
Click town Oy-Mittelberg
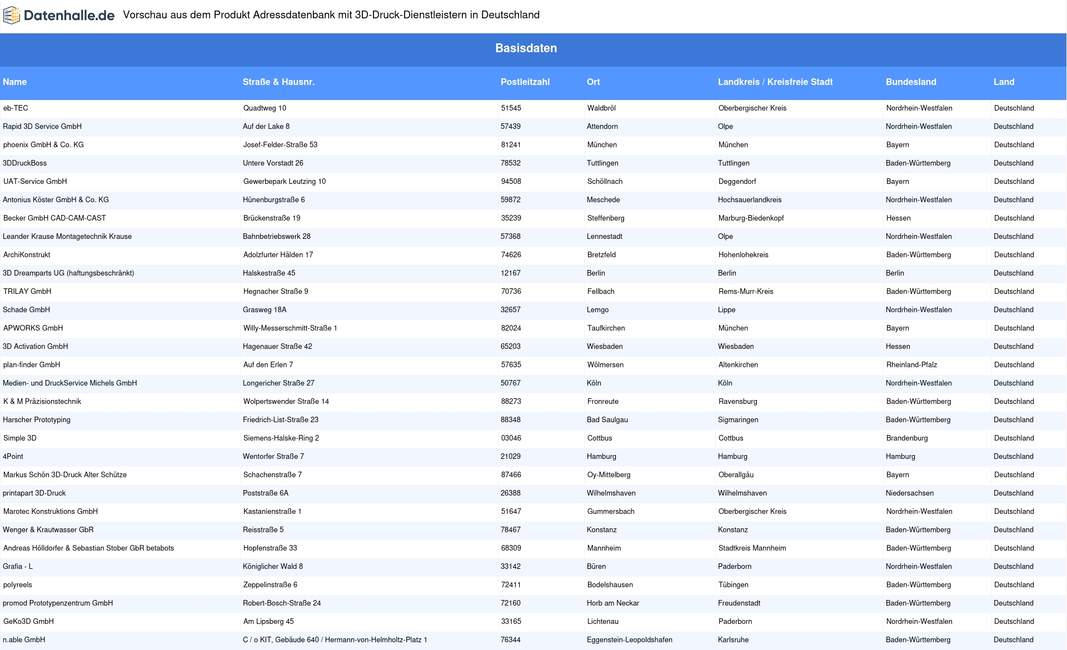(609, 475)
